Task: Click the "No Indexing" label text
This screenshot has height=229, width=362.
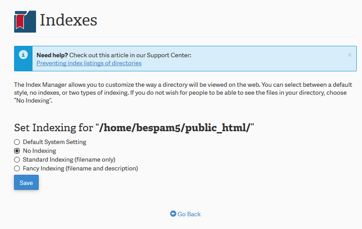Action: coord(40,151)
